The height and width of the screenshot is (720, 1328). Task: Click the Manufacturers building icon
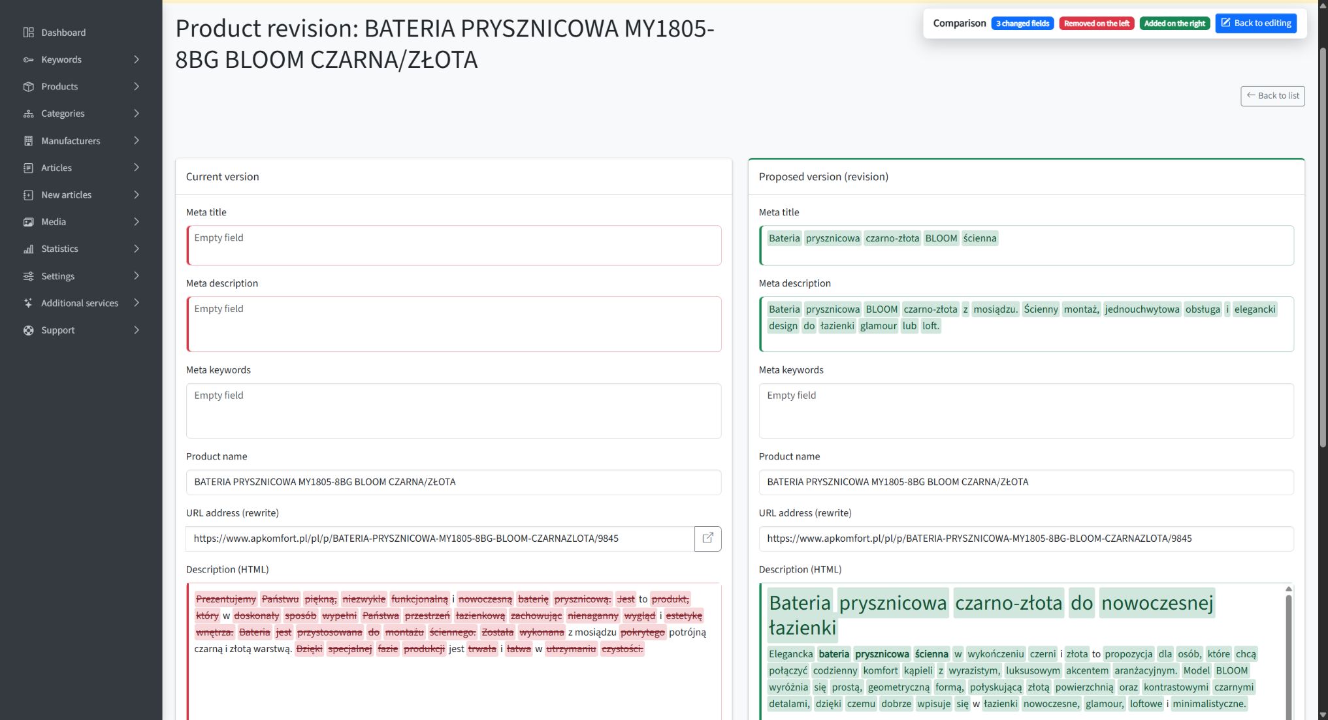click(x=28, y=141)
